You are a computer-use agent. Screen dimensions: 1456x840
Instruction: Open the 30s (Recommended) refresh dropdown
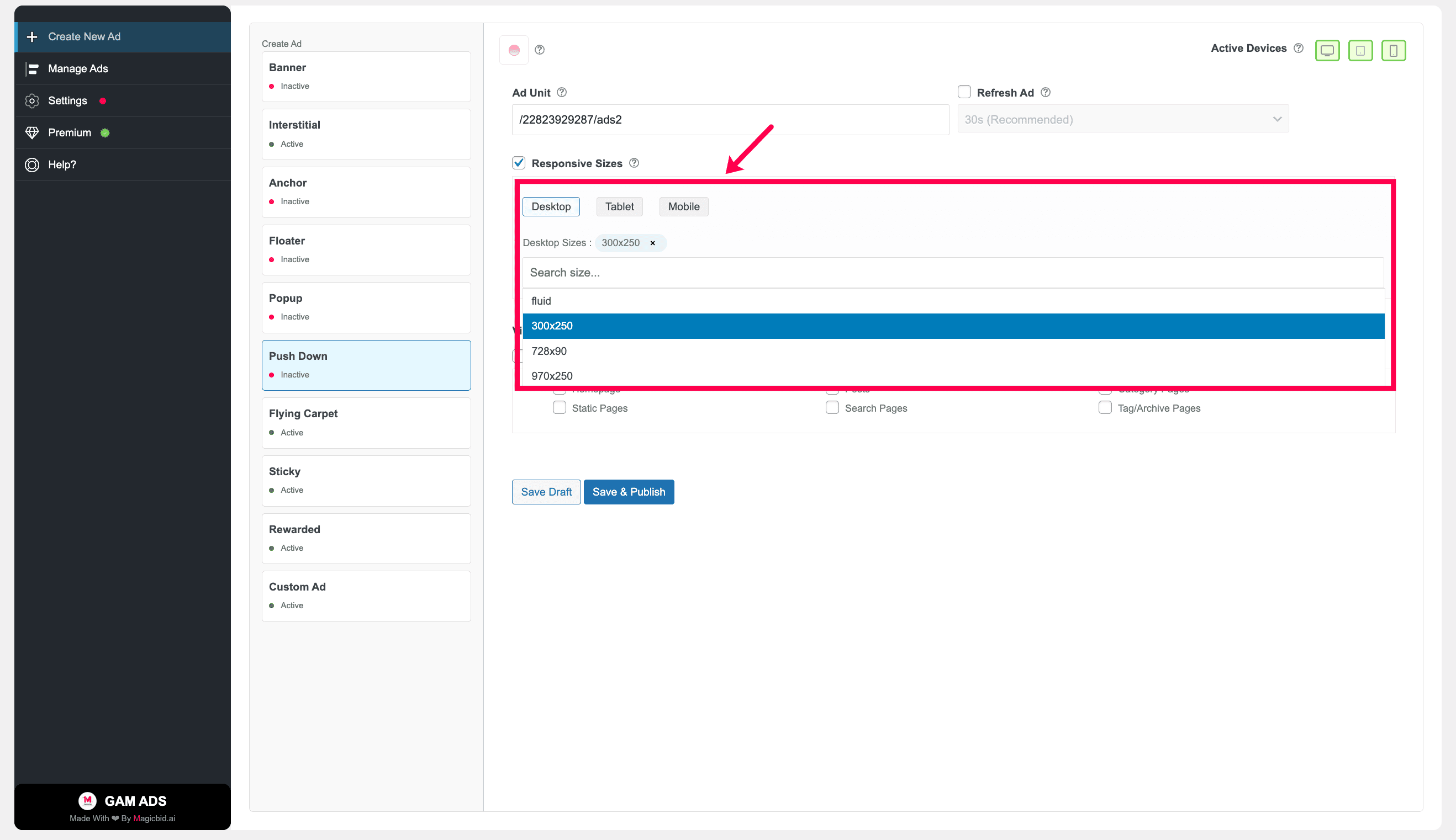[x=1123, y=119]
